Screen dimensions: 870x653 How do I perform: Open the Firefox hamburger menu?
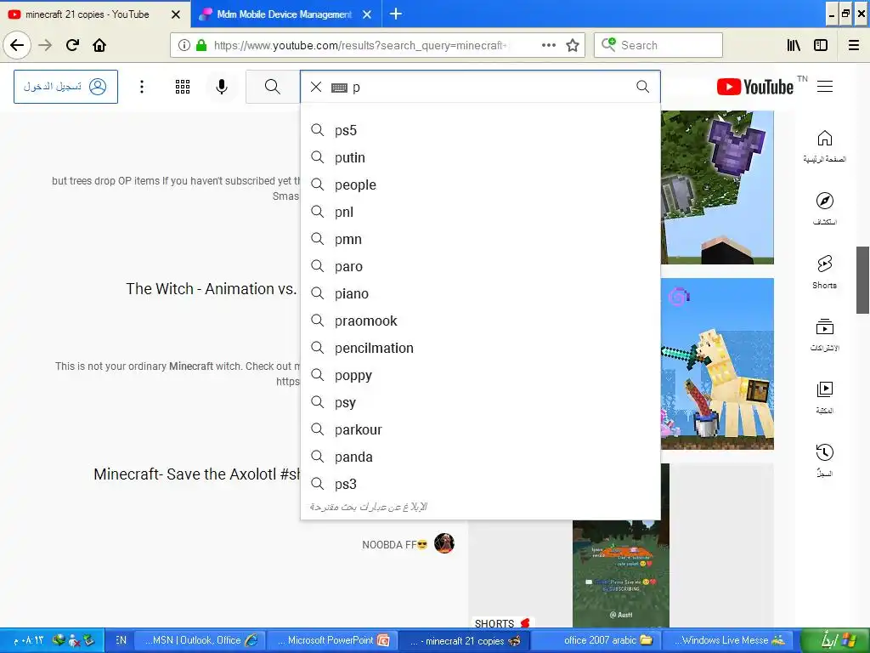(x=854, y=45)
